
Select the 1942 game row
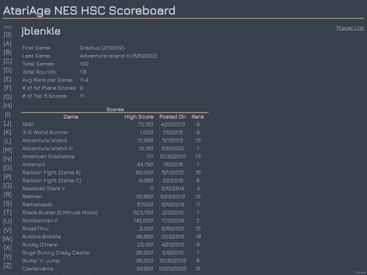(x=115, y=124)
